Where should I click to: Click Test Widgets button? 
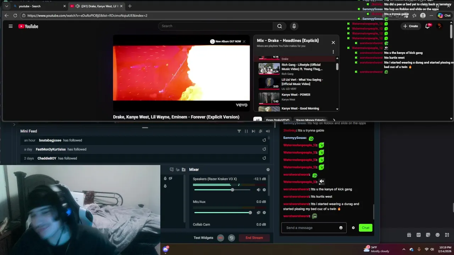(203, 238)
